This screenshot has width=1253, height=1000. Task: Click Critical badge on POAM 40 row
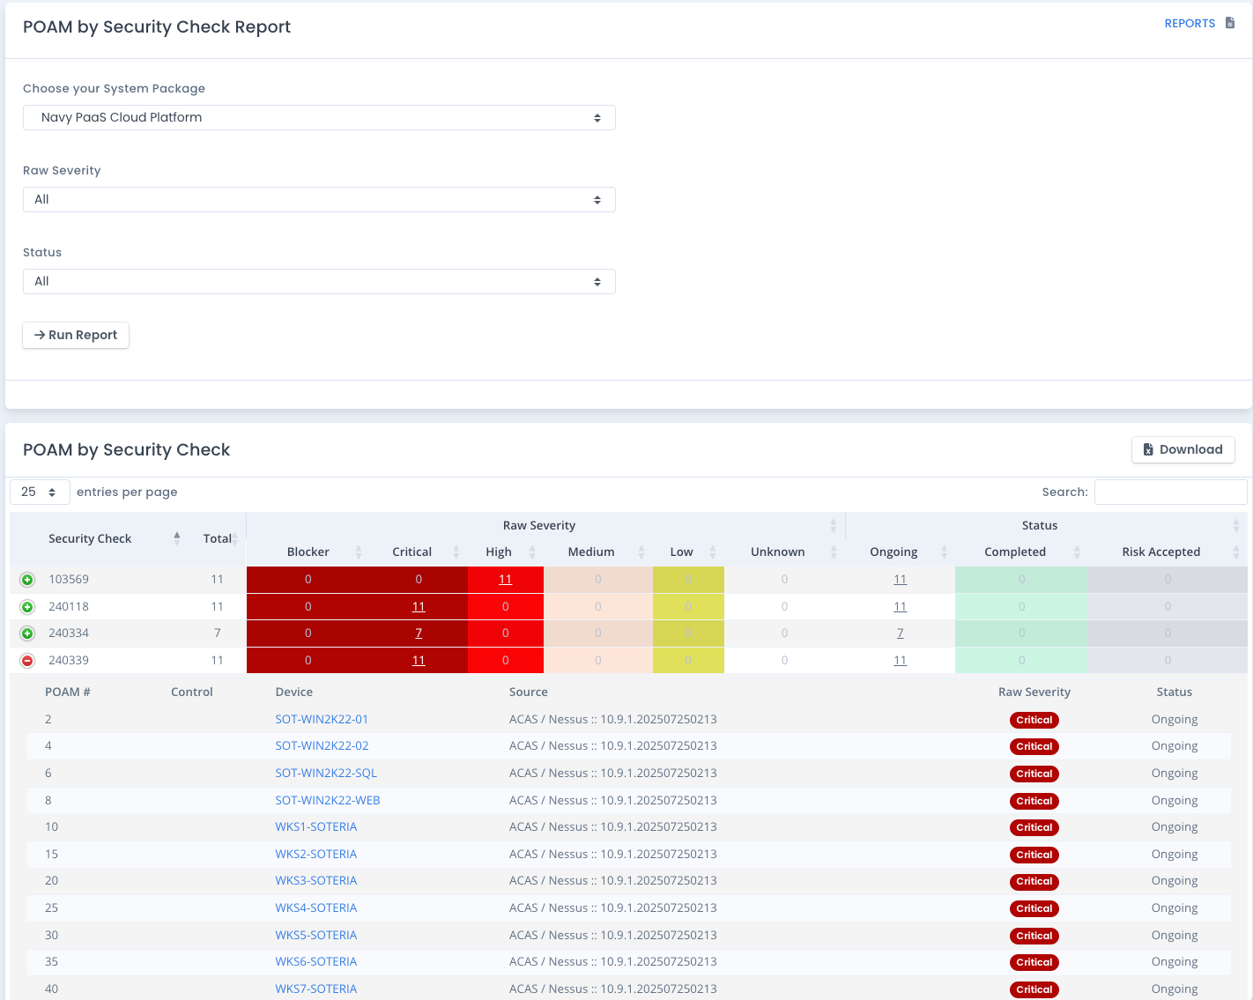coord(1034,989)
